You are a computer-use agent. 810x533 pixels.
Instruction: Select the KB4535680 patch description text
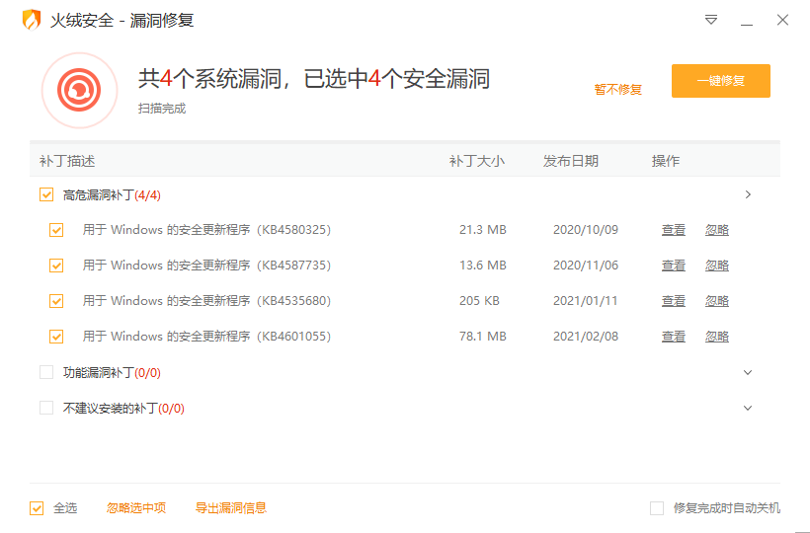pos(206,301)
